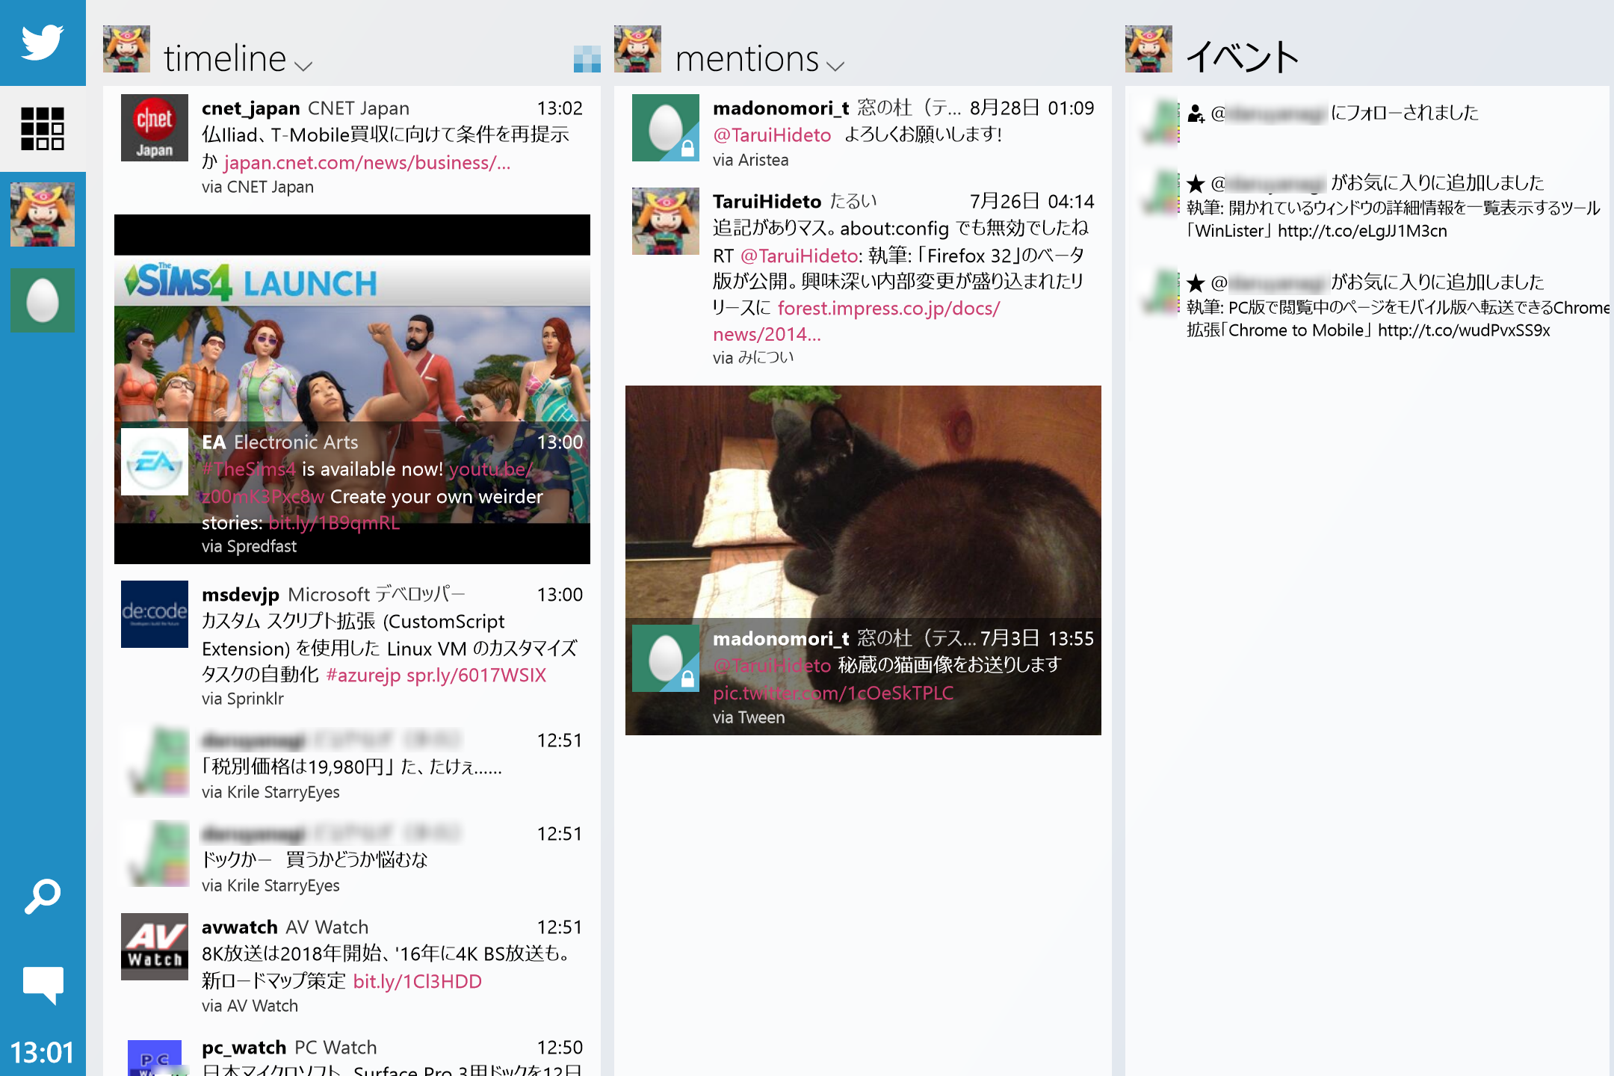
Task: Click the Sims 4 Launch image
Action: click(351, 359)
